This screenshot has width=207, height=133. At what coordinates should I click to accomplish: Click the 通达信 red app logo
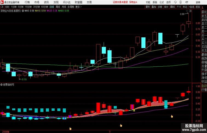click(x=2, y=2)
